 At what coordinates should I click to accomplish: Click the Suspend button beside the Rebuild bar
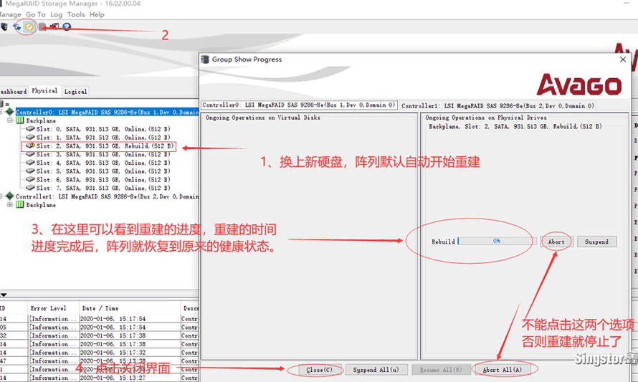click(597, 242)
